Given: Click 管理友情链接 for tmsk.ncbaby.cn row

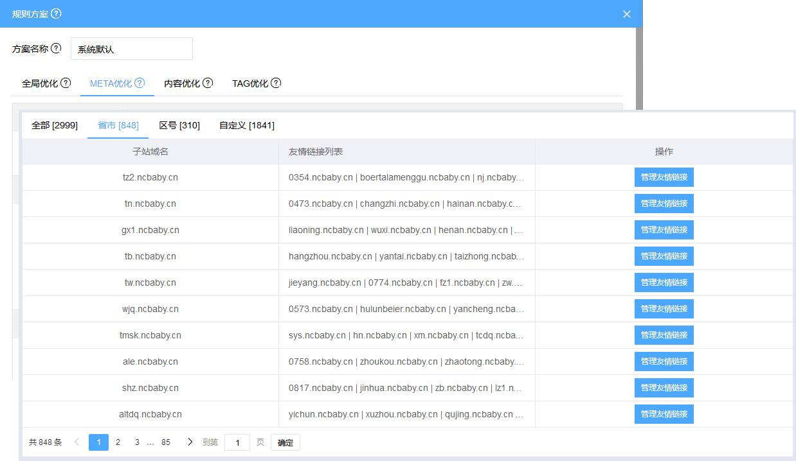Looking at the screenshot, I should click(664, 335).
